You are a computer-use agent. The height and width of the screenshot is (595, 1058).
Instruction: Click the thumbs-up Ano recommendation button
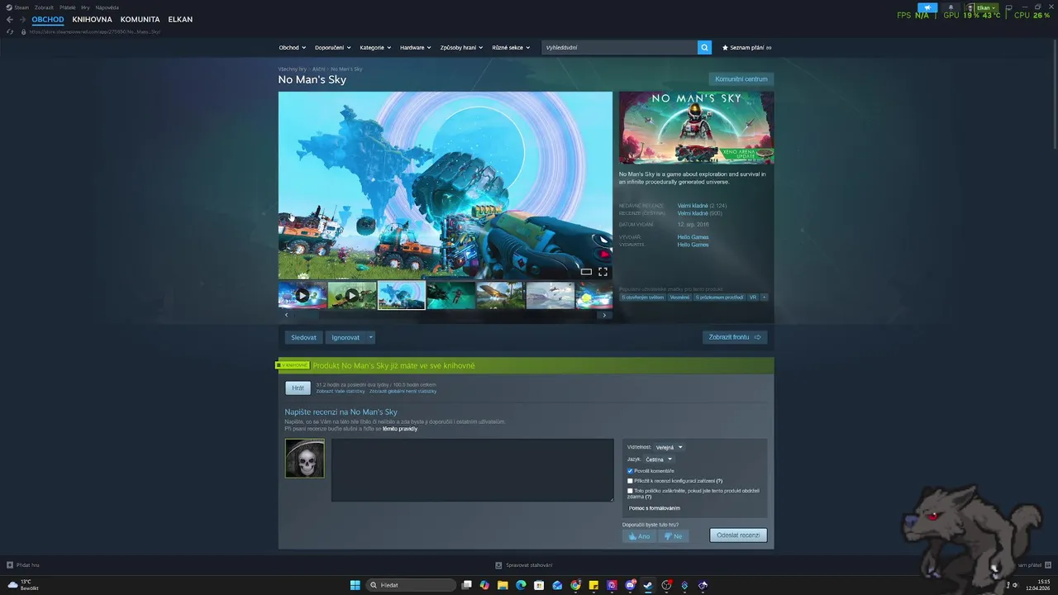[639, 535]
